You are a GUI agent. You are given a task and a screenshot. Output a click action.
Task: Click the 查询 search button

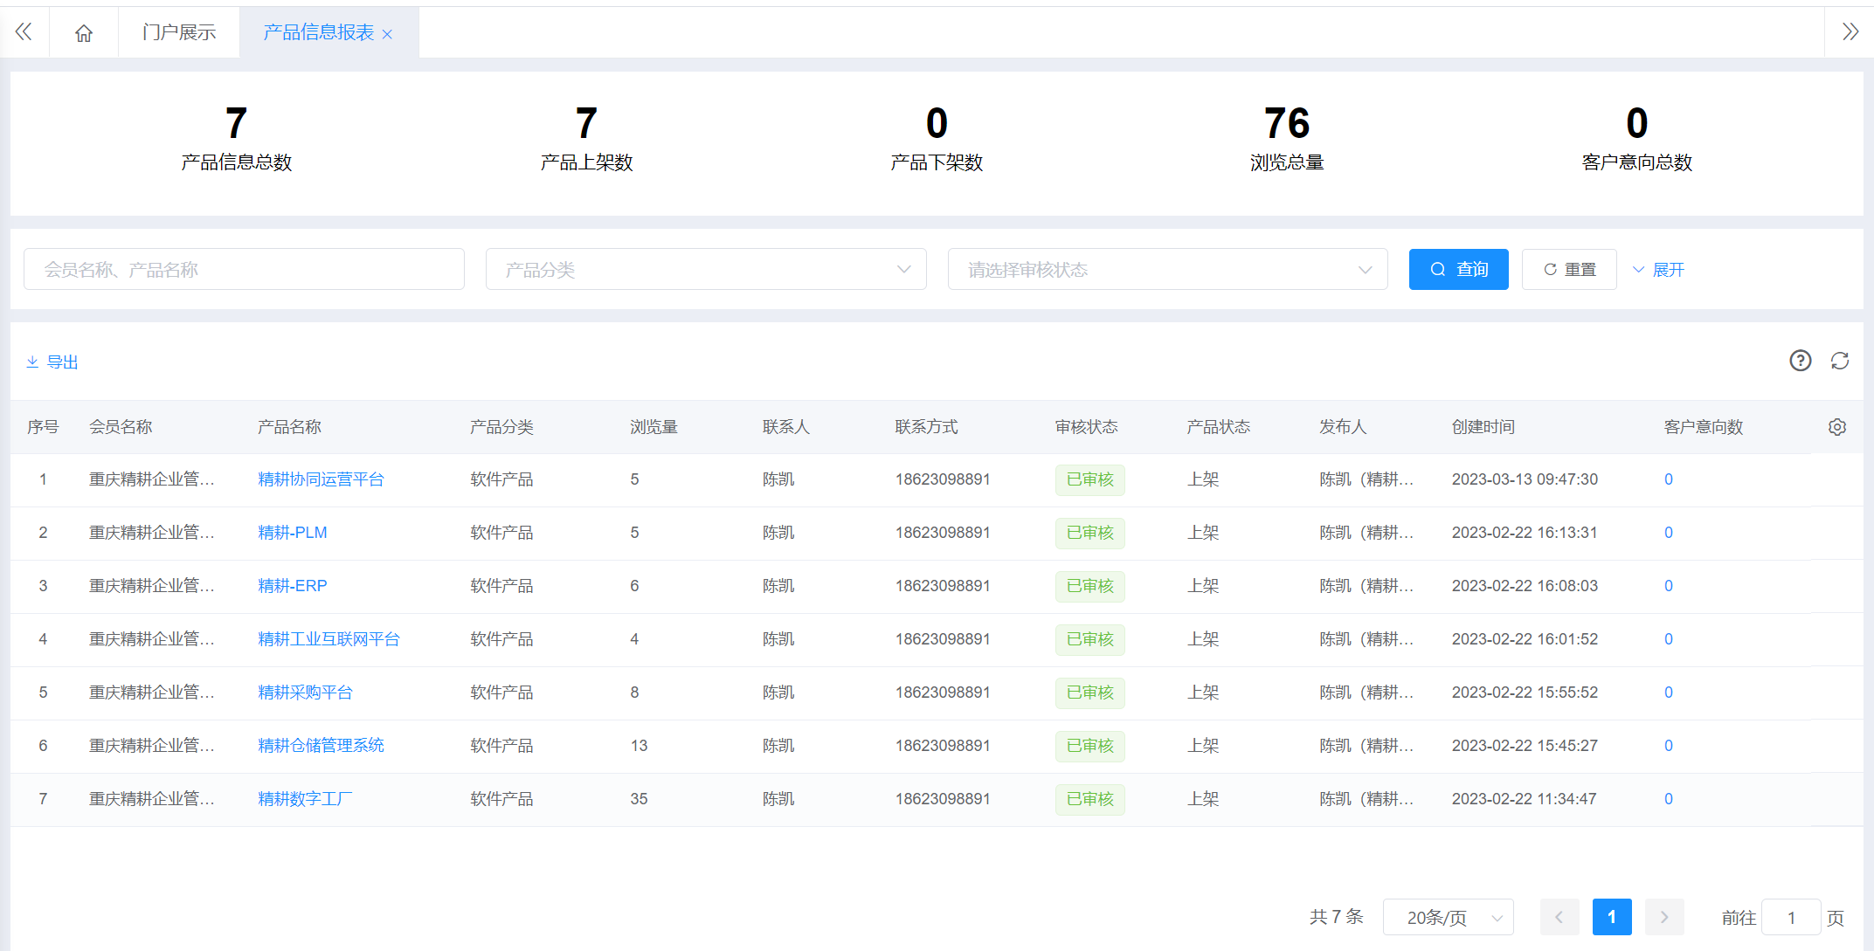tap(1458, 269)
